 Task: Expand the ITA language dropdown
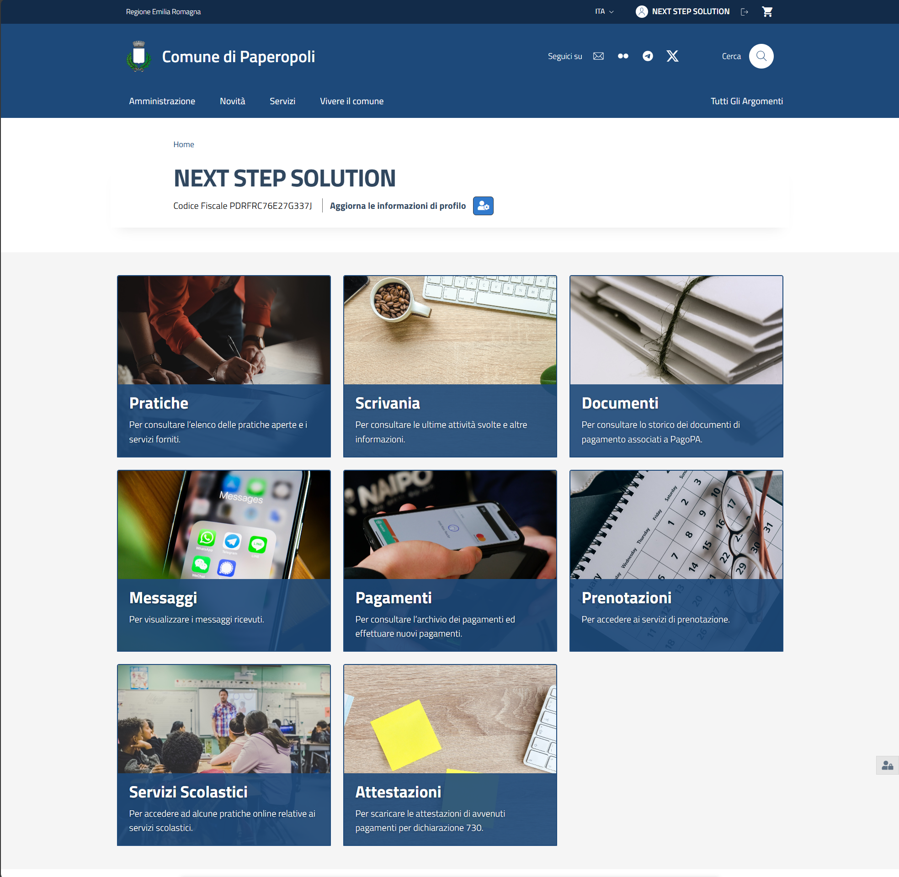[604, 11]
